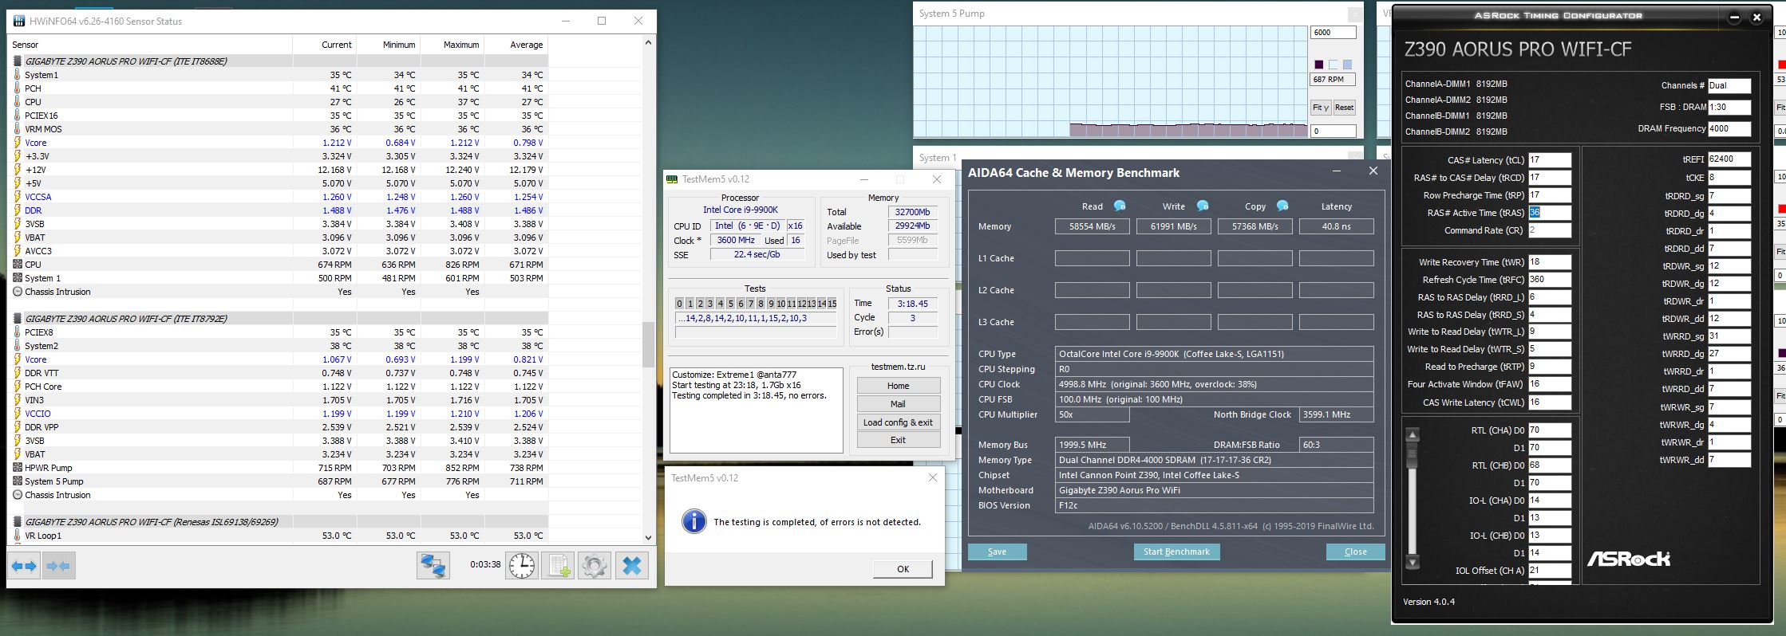Click the Home button in TestMem5

[898, 386]
